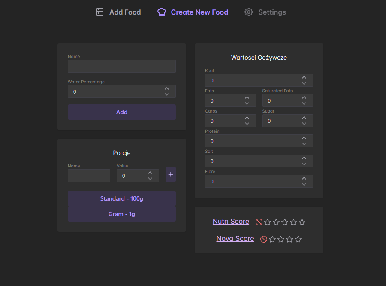Screen dimensions: 386x286
Task: Clear Nova Score with the no-rating icon
Action: click(264, 239)
